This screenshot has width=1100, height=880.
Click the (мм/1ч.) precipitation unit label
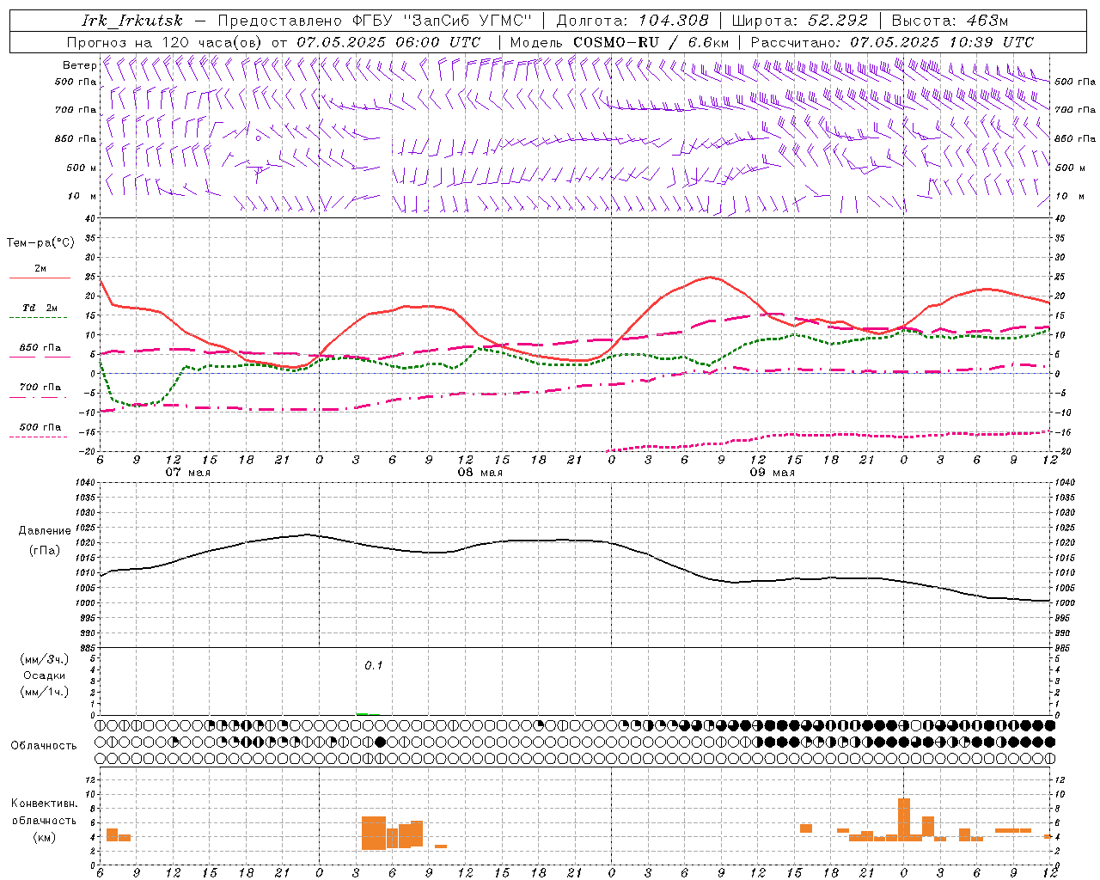(45, 692)
